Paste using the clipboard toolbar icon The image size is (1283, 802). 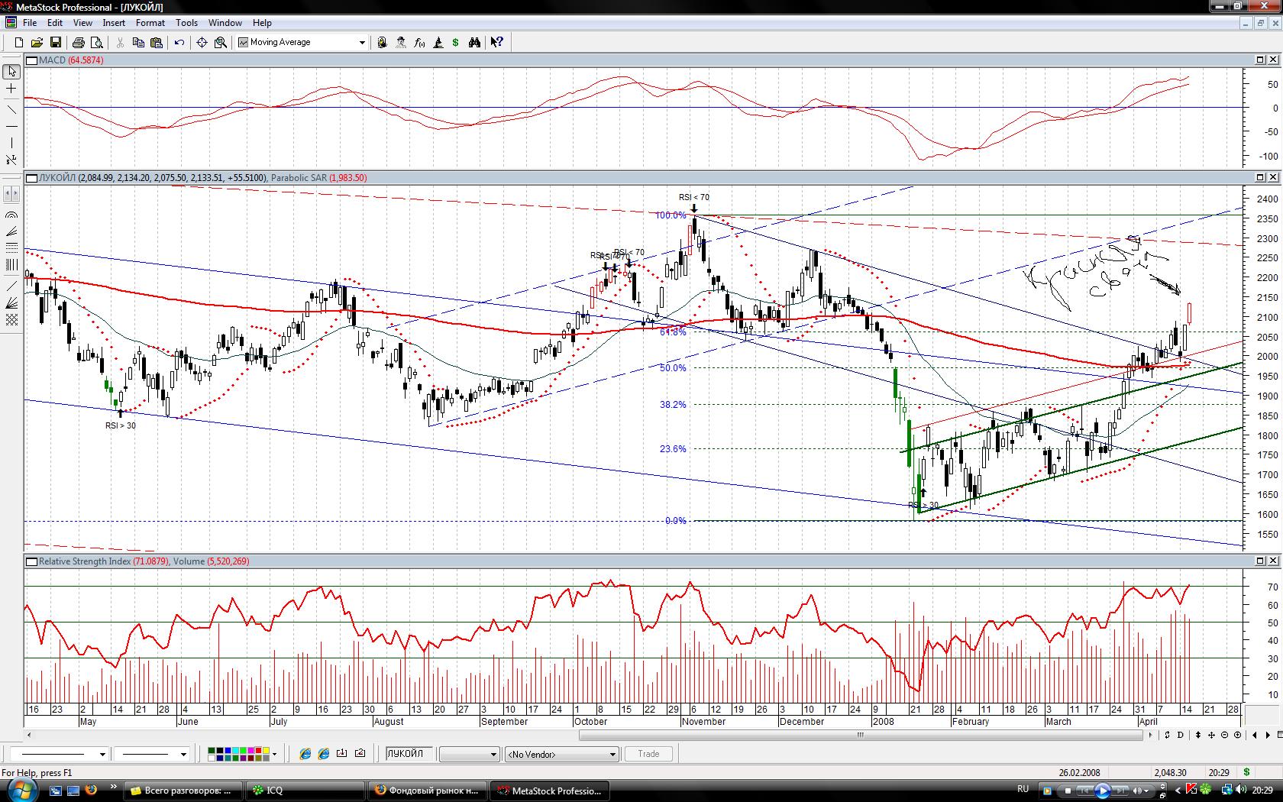(x=157, y=43)
